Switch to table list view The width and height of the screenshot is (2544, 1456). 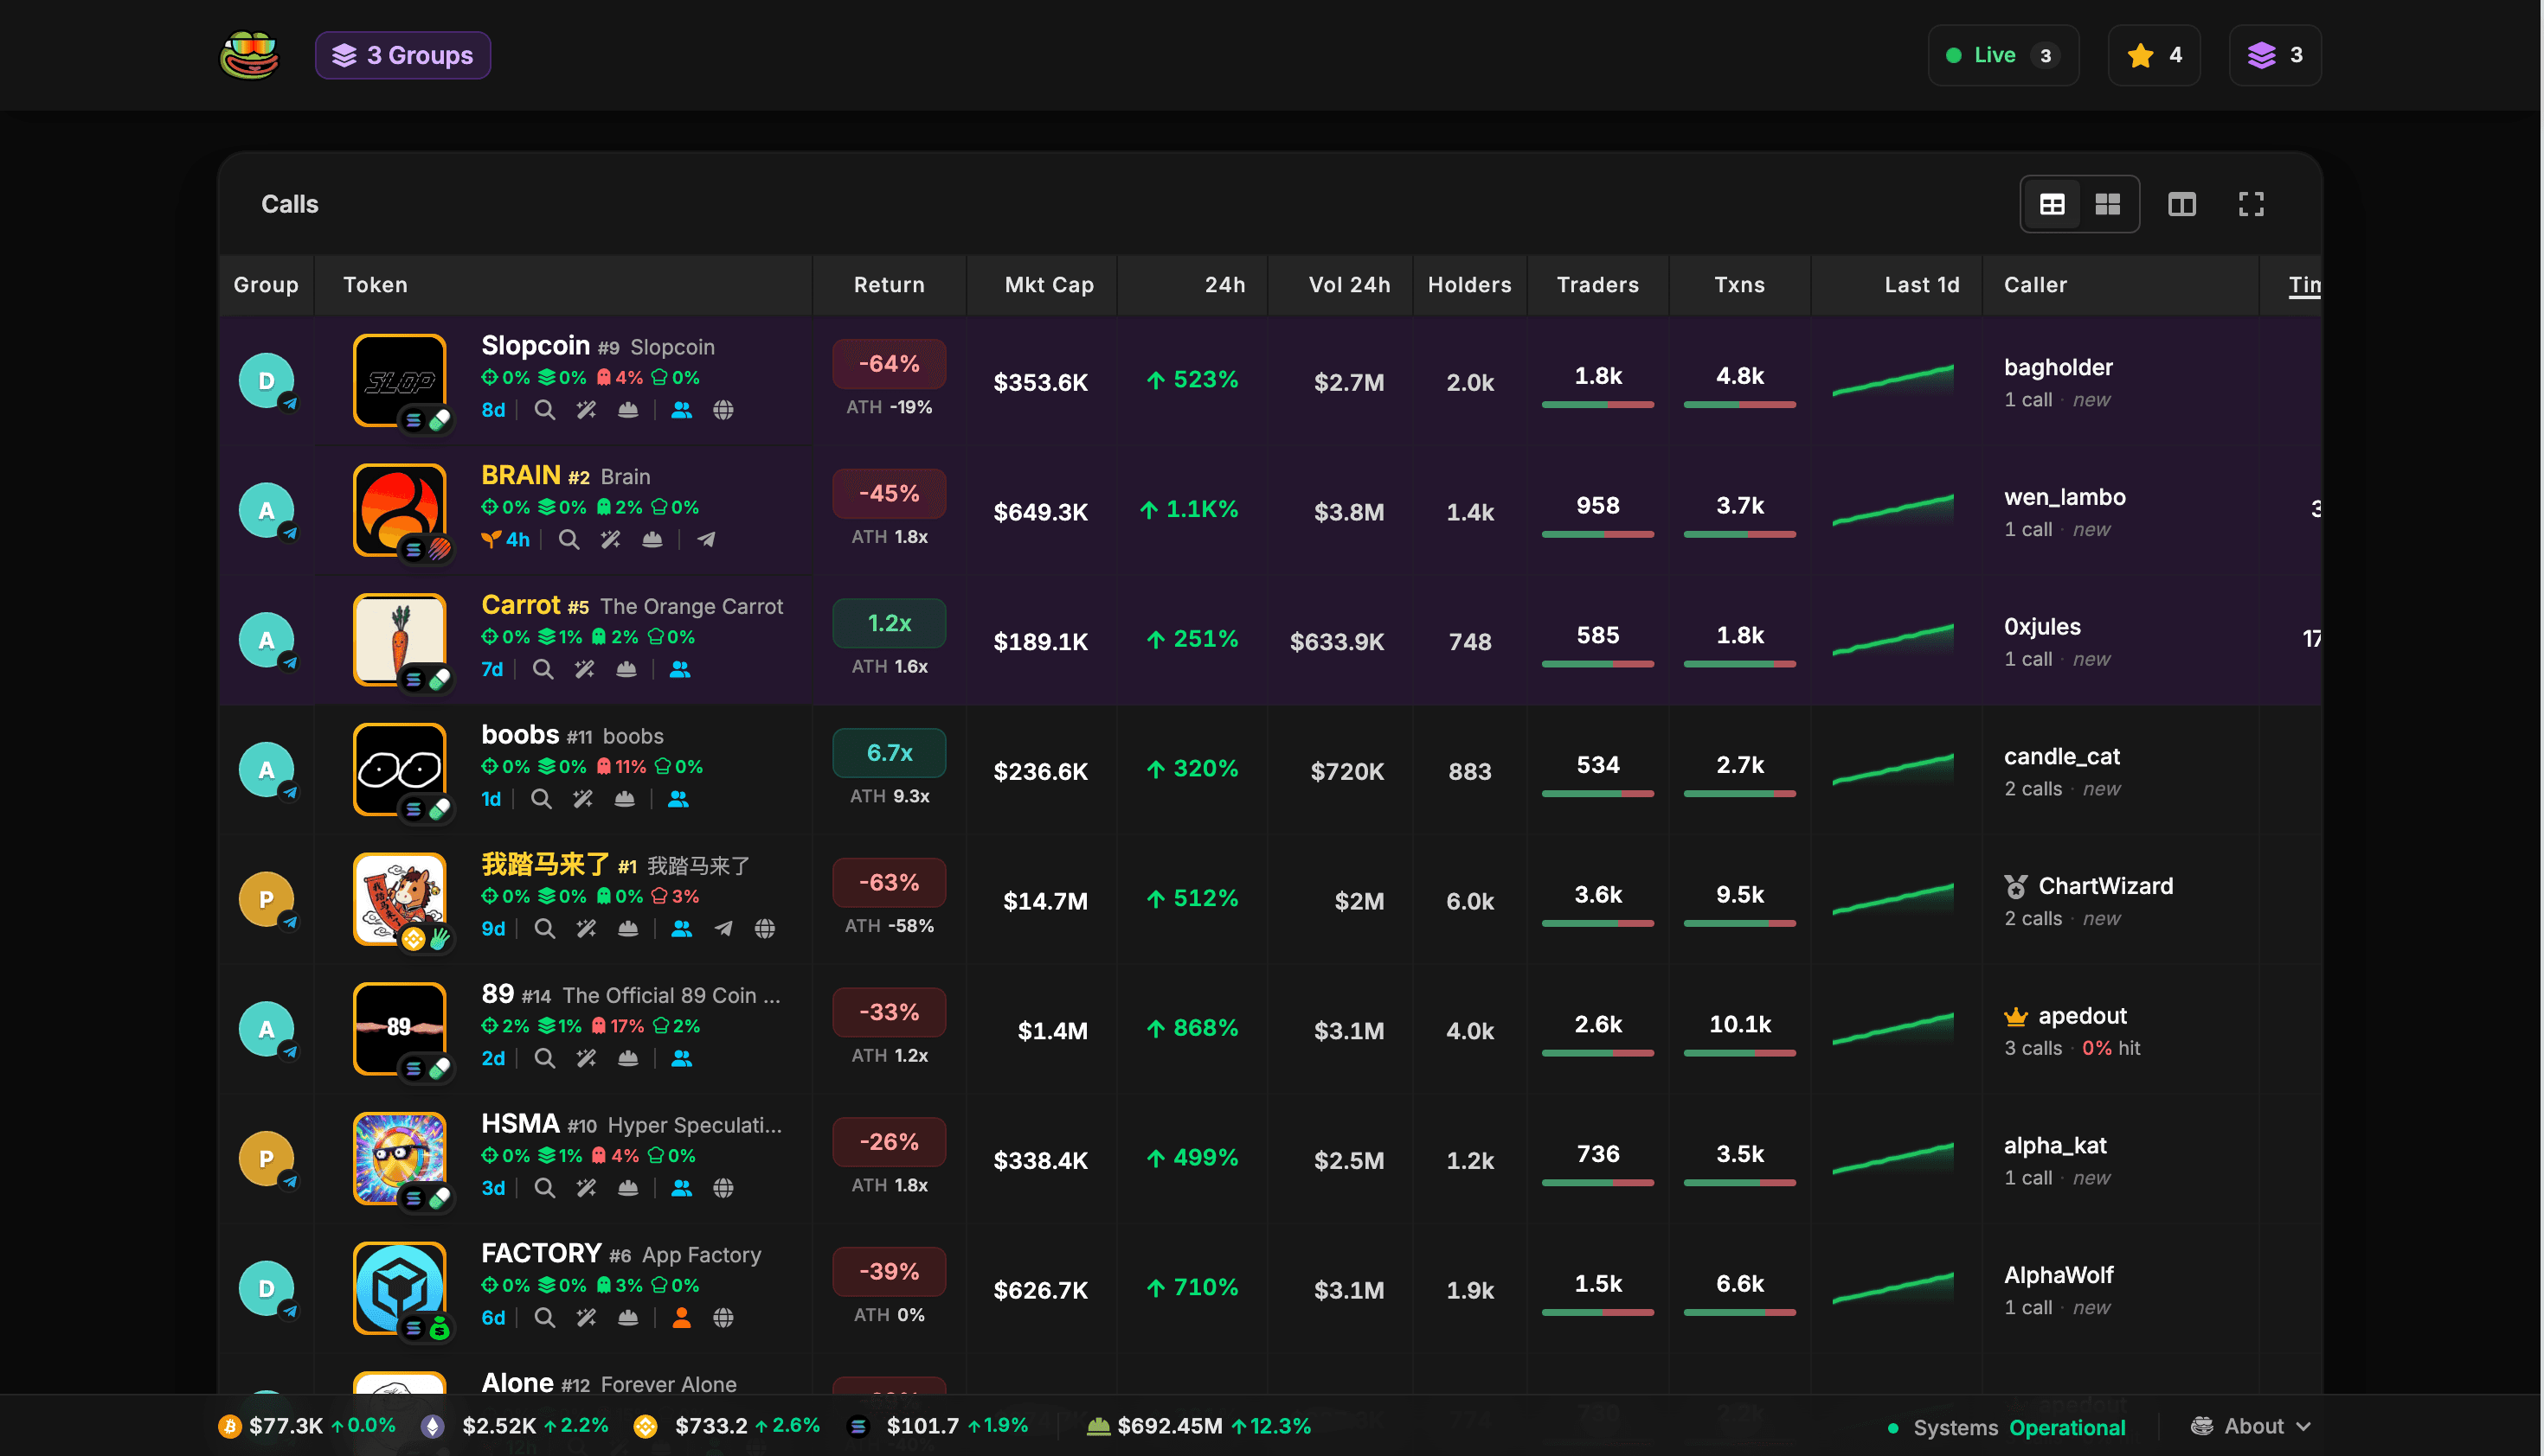2052,204
